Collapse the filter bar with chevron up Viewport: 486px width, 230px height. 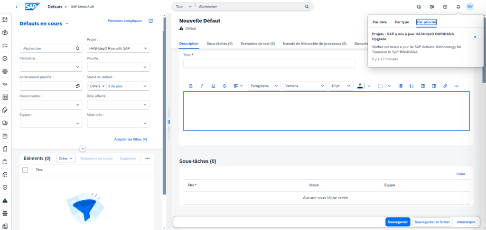click(x=83, y=149)
